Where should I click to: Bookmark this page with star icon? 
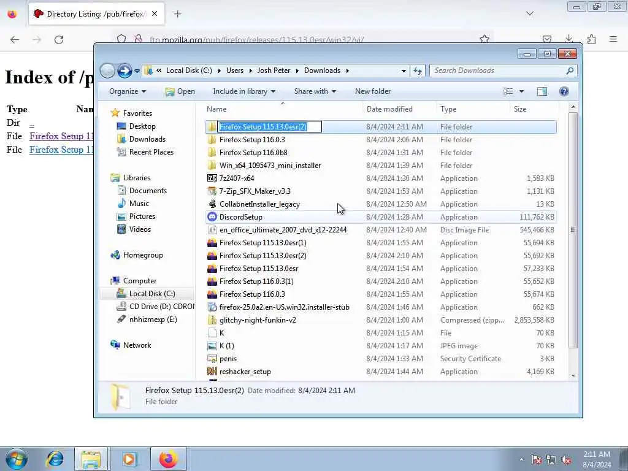click(x=484, y=39)
